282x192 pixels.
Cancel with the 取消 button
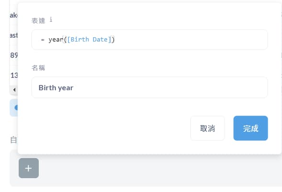pos(207,128)
